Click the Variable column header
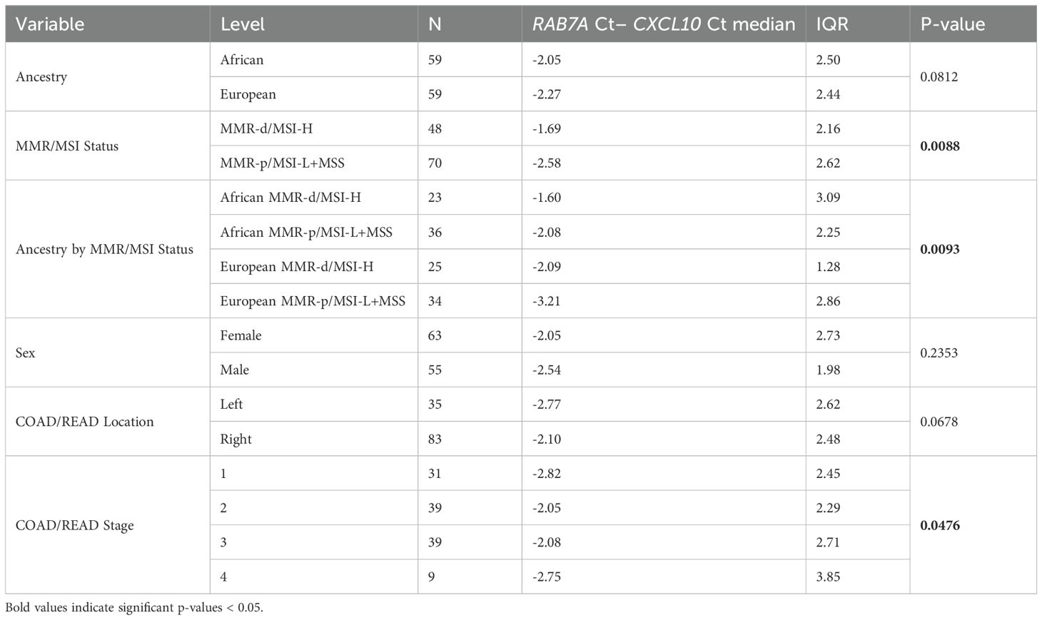The image size is (1042, 620). click(50, 24)
